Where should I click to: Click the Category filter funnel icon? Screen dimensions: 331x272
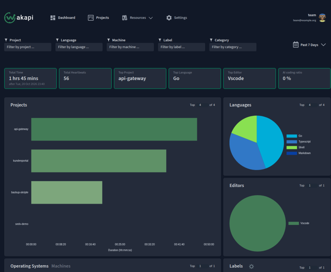pos(211,40)
